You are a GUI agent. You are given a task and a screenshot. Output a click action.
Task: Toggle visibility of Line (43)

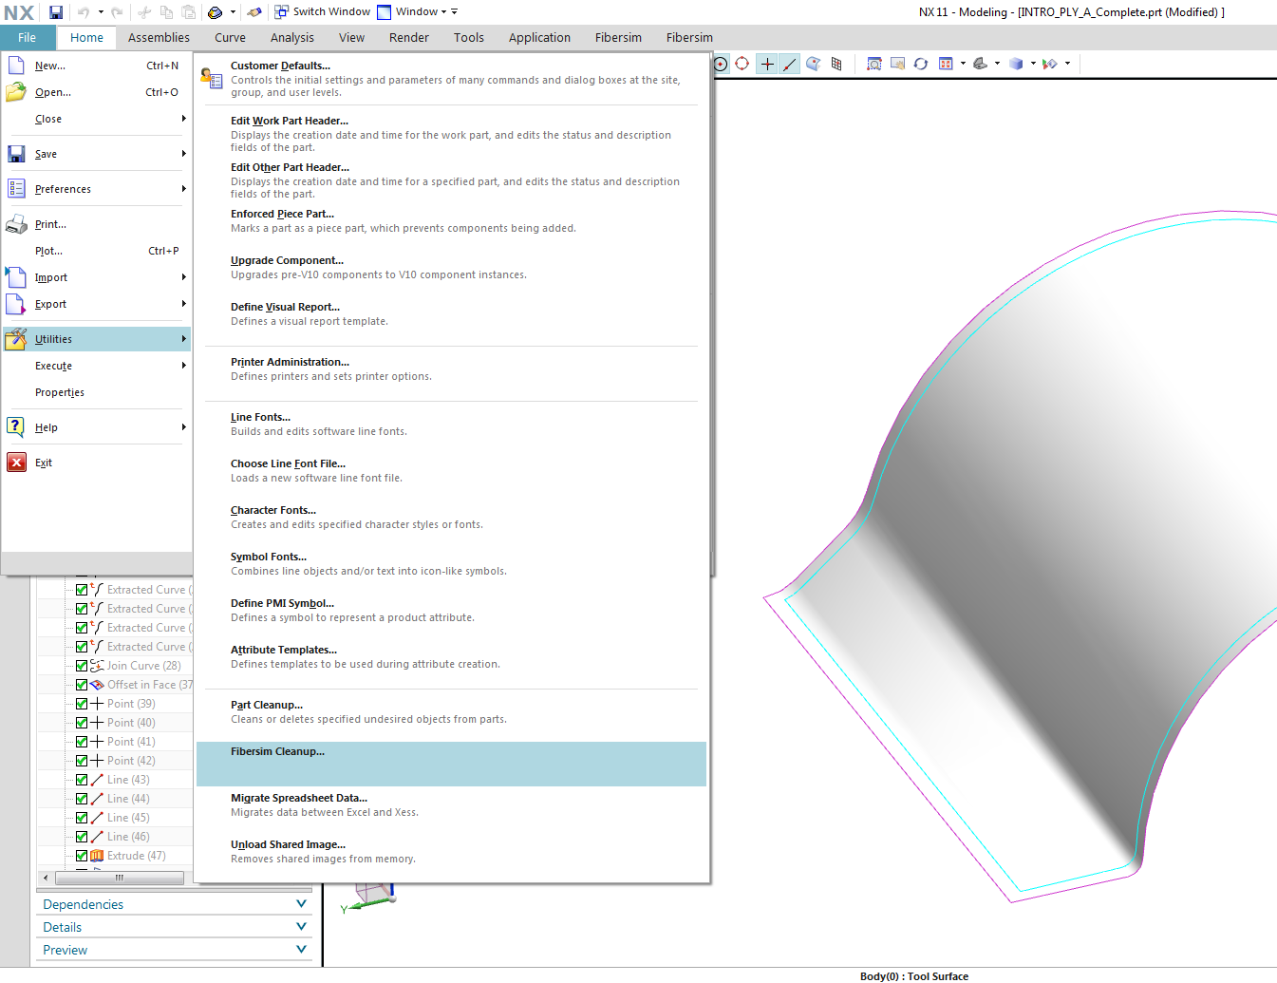pyautogui.click(x=82, y=779)
